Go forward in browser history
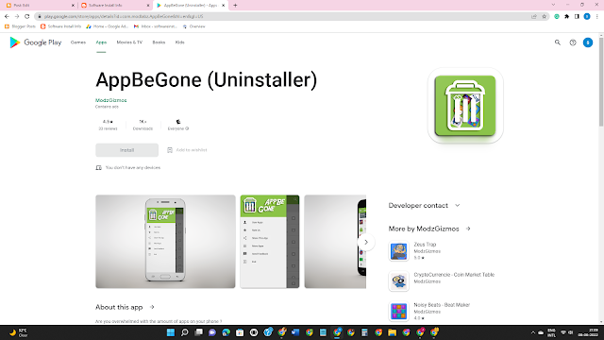Screen dimensions: 604x340 click(17, 16)
